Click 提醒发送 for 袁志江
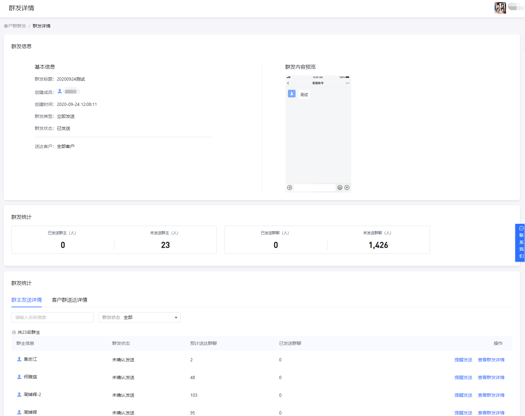 pyautogui.click(x=463, y=360)
